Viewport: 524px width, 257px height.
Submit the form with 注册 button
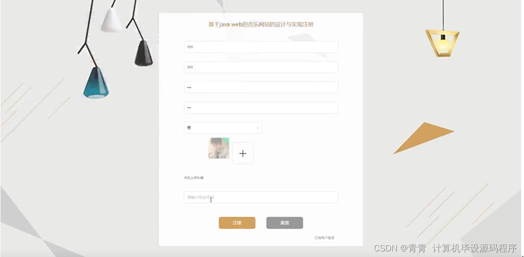point(237,223)
